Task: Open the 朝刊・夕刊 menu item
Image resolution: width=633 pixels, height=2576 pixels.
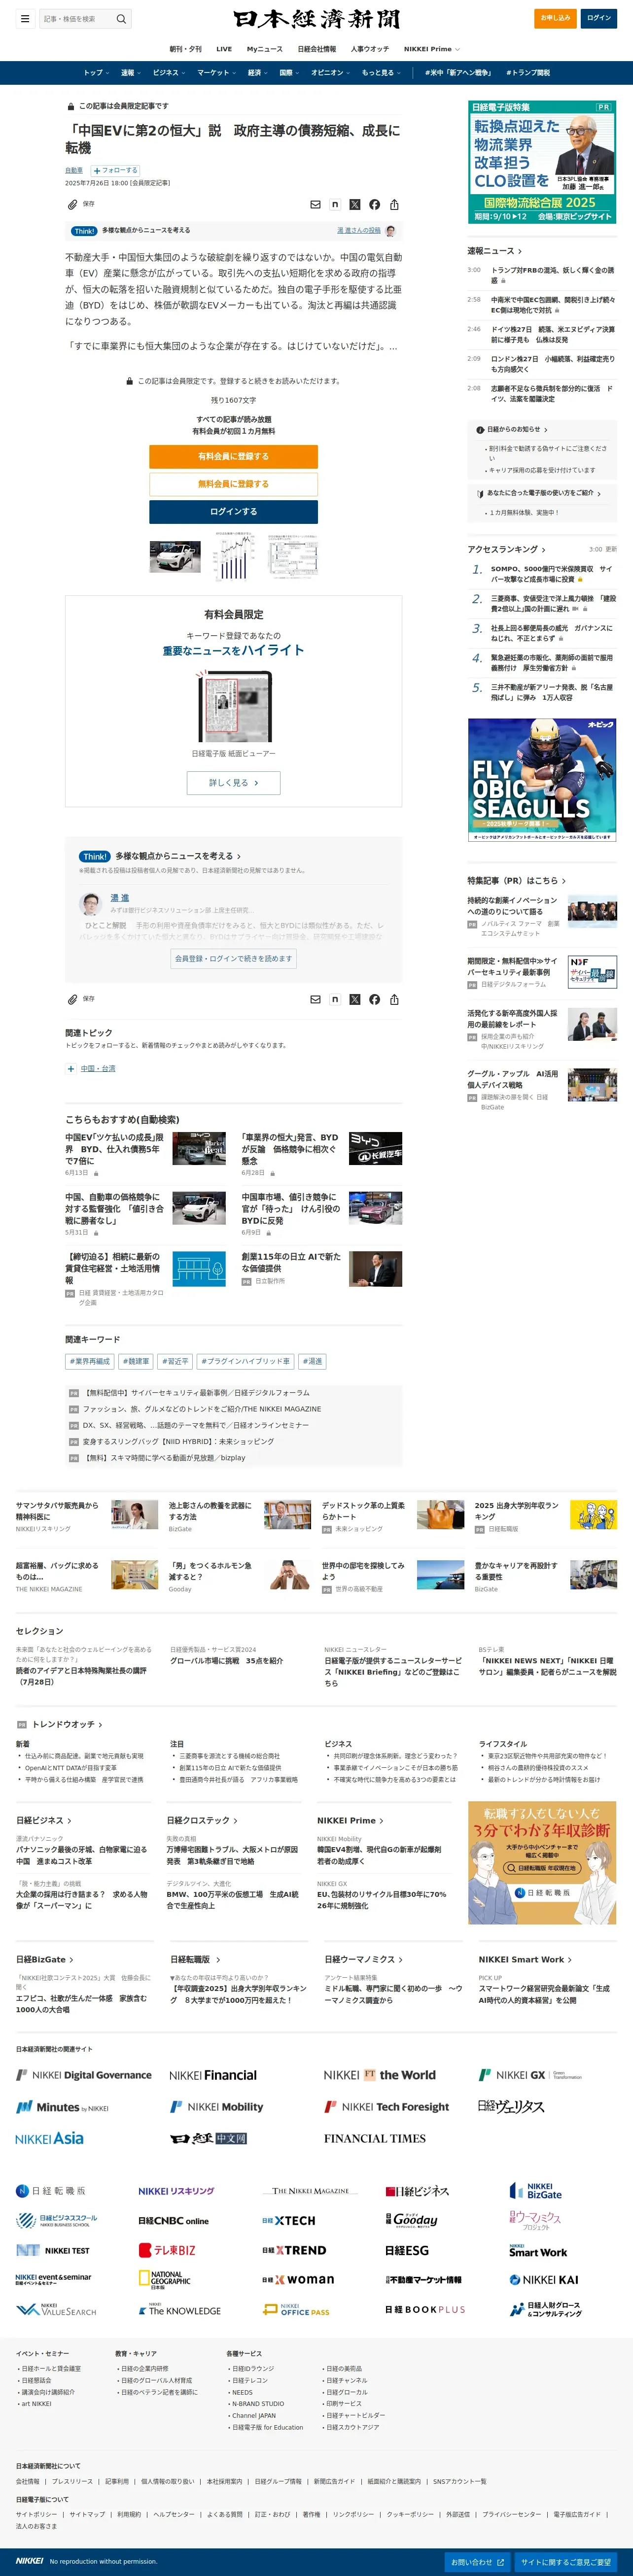Action: coord(185,49)
